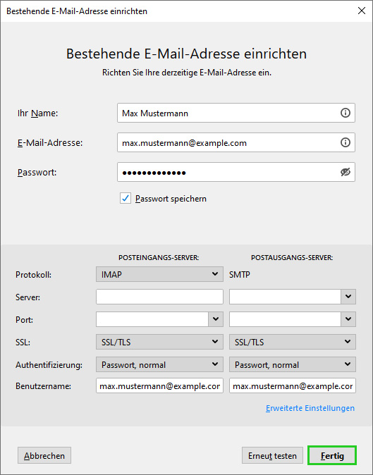373x475 pixels.
Task: Open the incoming SSL/TLS dropdown
Action: click(159, 342)
